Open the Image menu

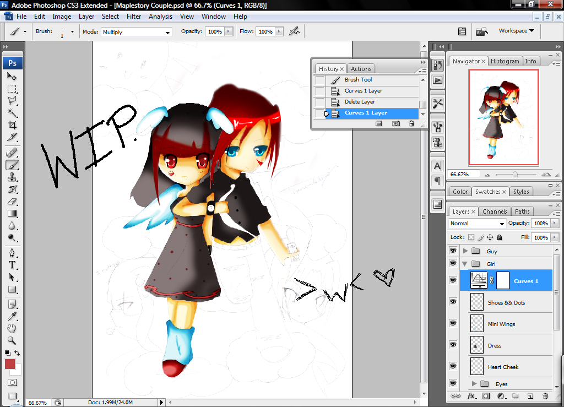coord(62,17)
